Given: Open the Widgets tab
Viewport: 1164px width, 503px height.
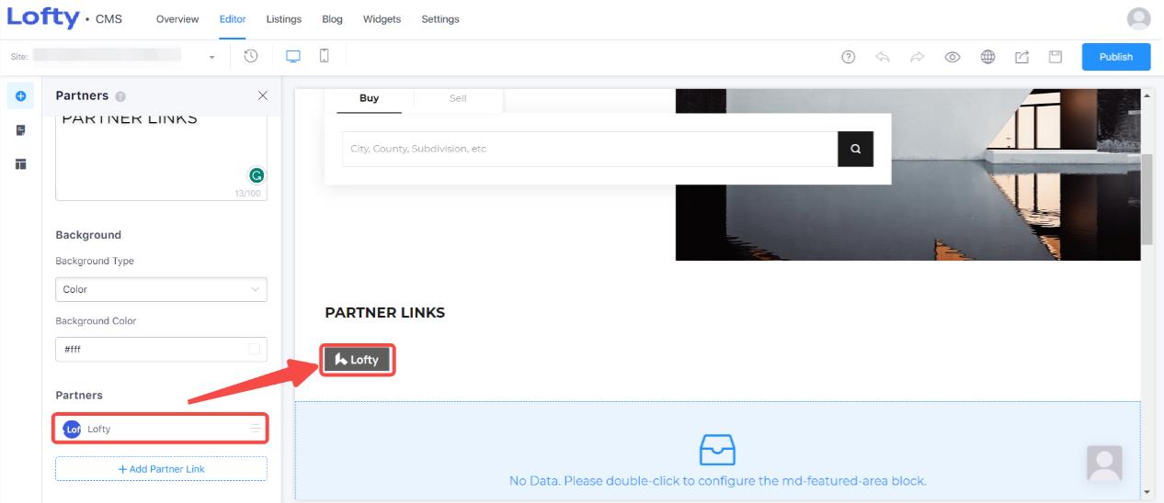Looking at the screenshot, I should [382, 19].
